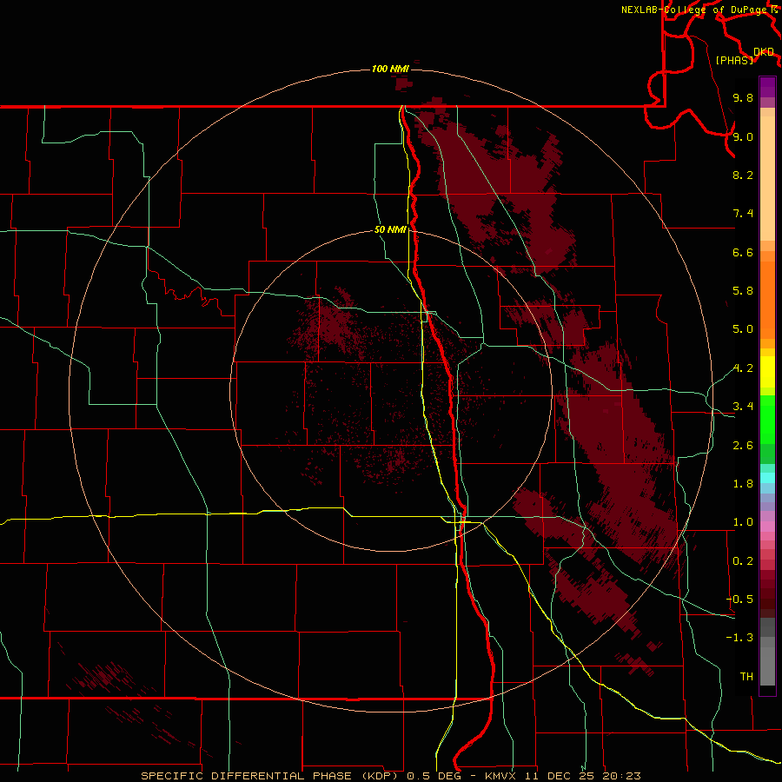Click the 8.2 scale value

pyautogui.click(x=743, y=175)
